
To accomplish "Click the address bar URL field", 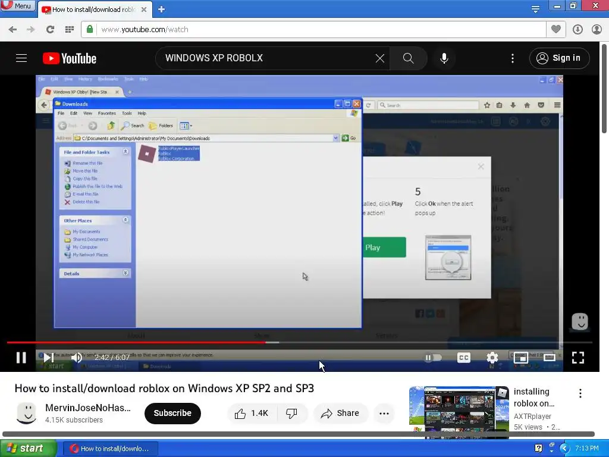I will (x=321, y=29).
